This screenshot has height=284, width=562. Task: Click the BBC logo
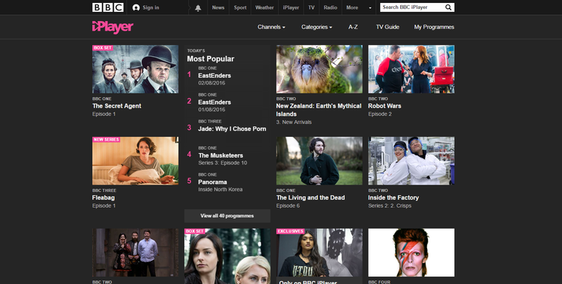point(108,7)
